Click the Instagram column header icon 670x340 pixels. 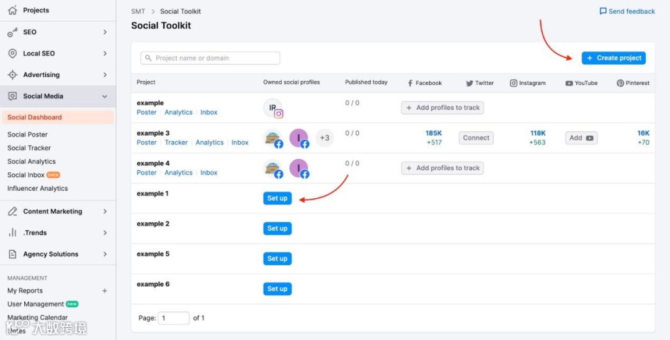pos(514,83)
